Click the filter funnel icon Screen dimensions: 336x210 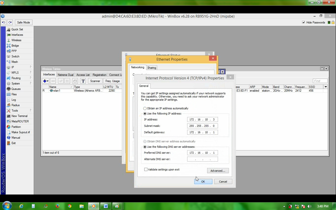pos(83,81)
